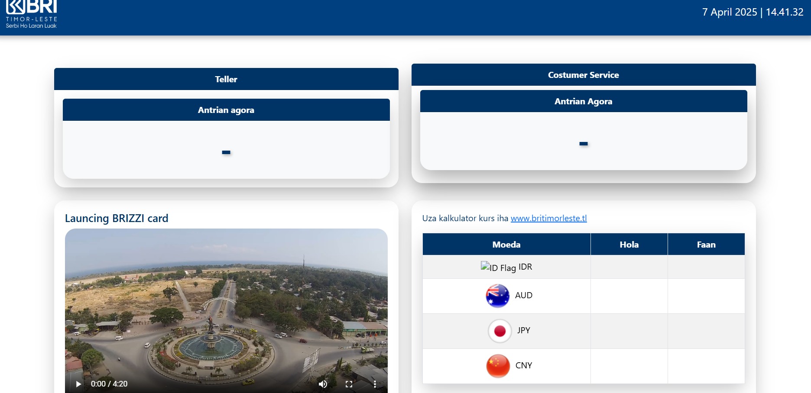Mute the video volume speaker icon
The image size is (811, 393).
tap(323, 384)
